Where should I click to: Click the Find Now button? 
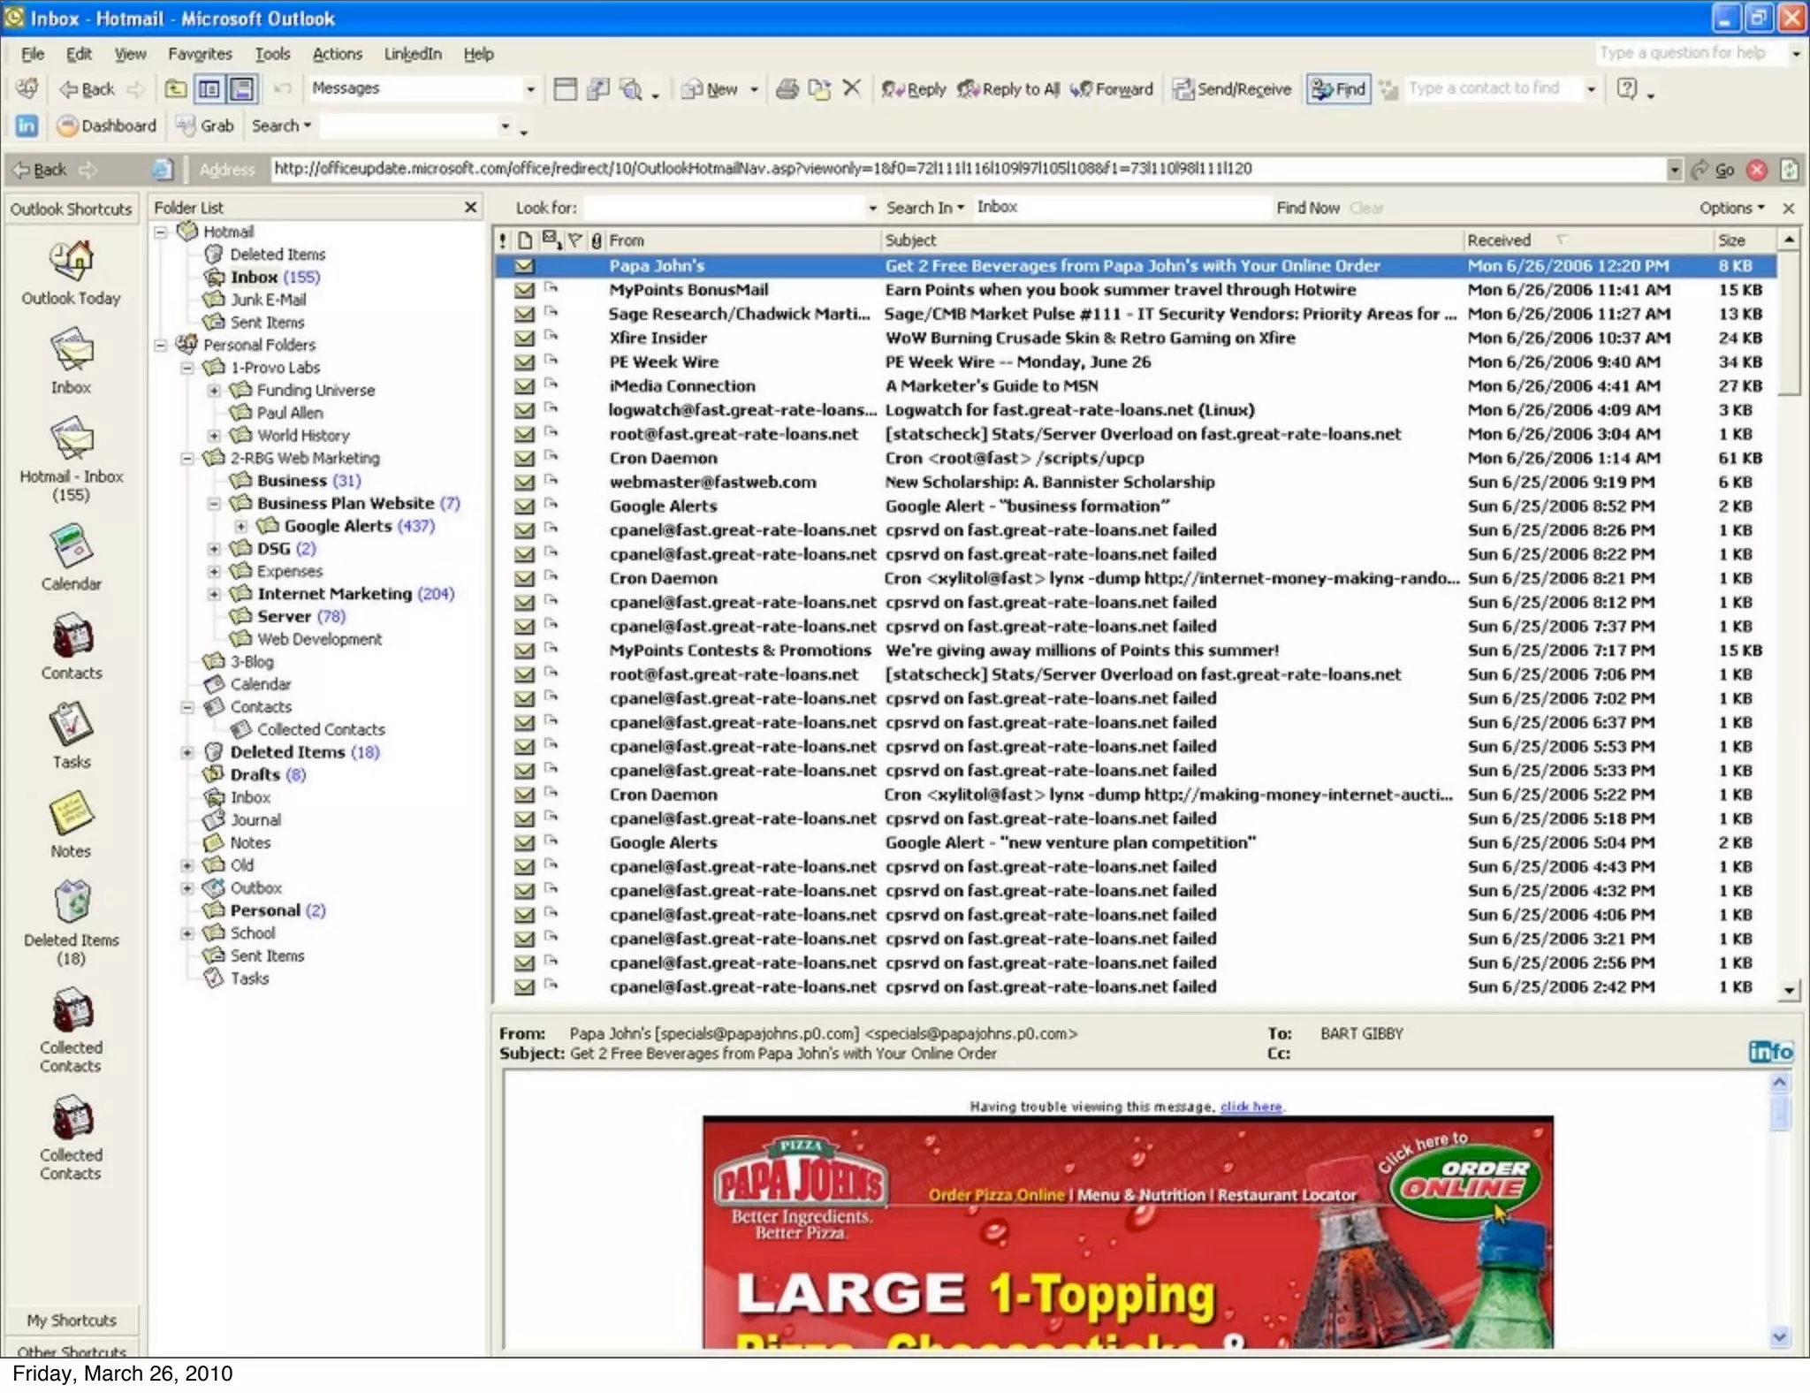tap(1307, 208)
